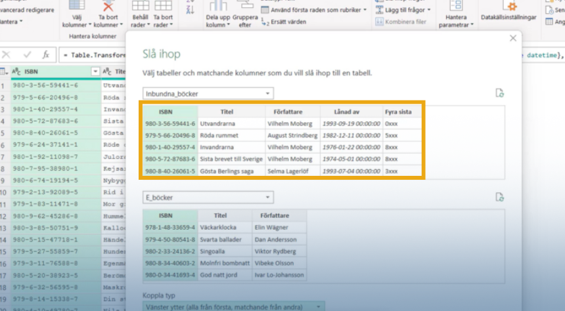Click the Behåll rader icon
Image resolution: width=565 pixels, height=311 pixels.
point(140,7)
